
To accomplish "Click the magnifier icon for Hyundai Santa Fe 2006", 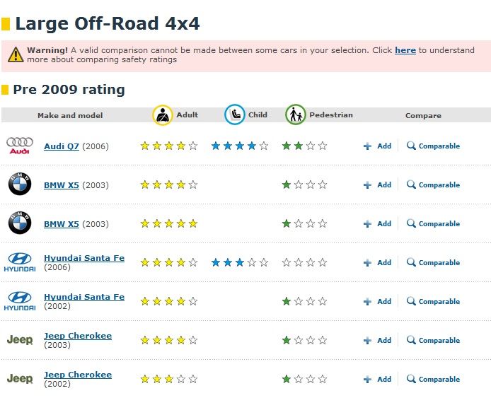I will click(411, 262).
